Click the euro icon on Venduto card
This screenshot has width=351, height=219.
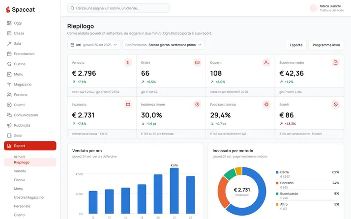pyautogui.click(x=128, y=63)
